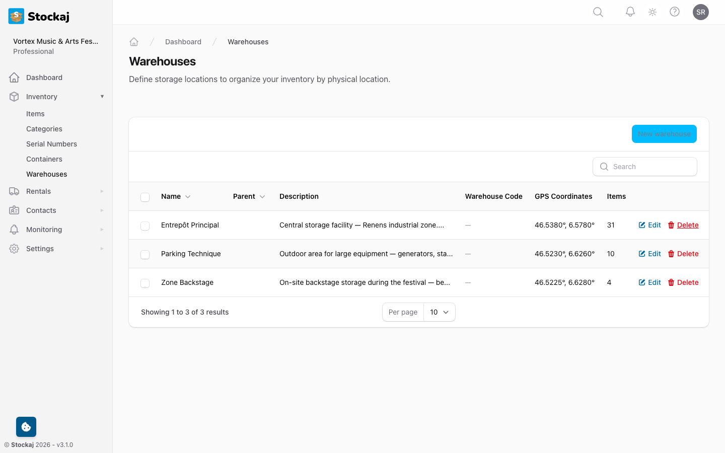Viewport: 725px width, 453px height.
Task: Check the select-all checkbox in the table header
Action: [x=145, y=197]
